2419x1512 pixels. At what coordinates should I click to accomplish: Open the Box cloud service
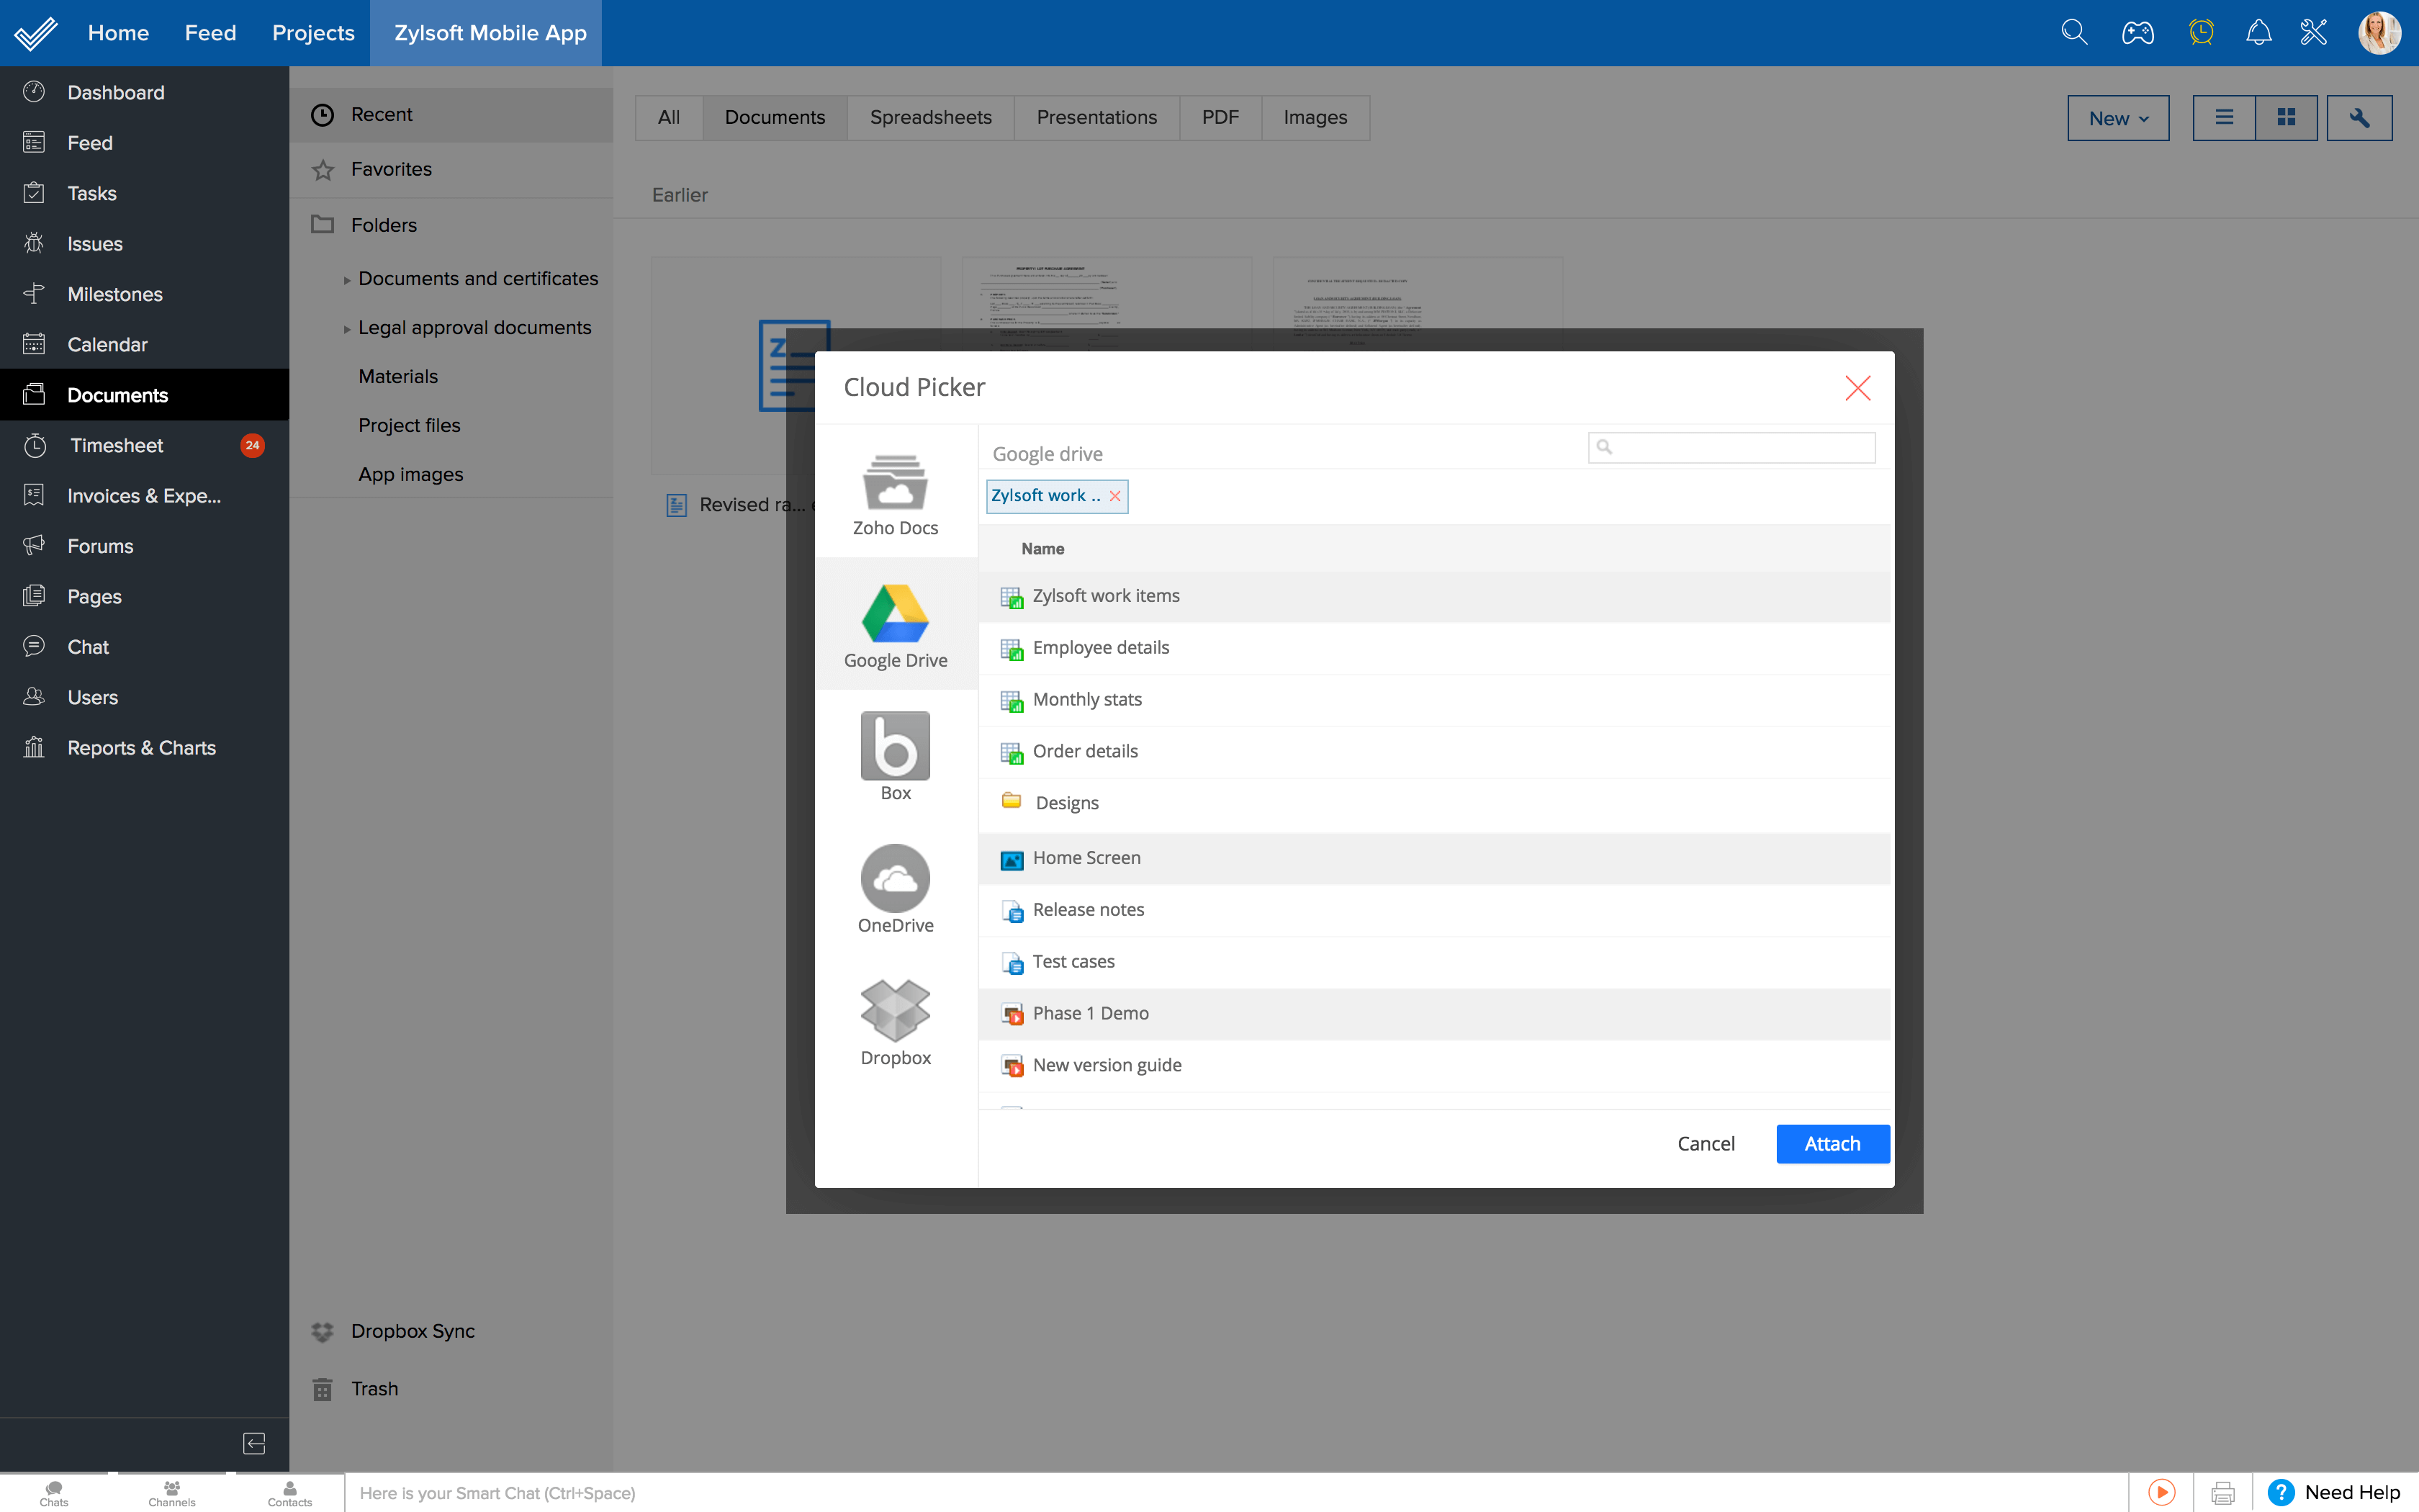pyautogui.click(x=896, y=755)
